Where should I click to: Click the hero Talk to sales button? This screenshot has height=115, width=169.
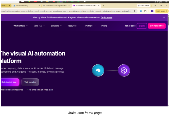30,82
